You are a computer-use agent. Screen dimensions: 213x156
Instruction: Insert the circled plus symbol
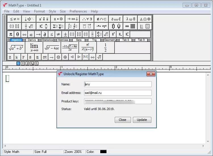[x=65, y=57]
